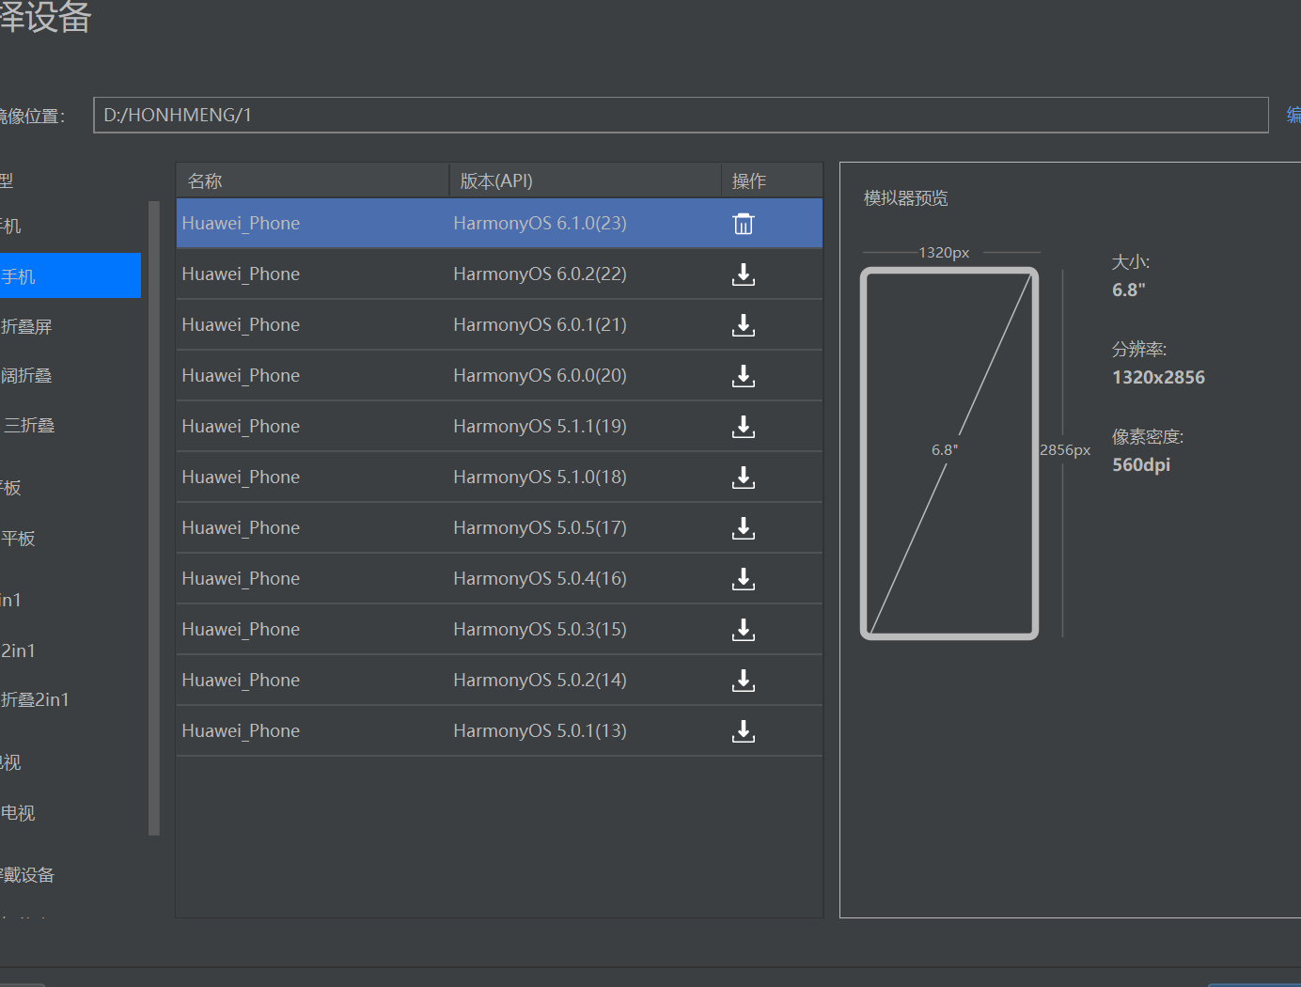This screenshot has width=1301, height=987.
Task: Click the HarmonyOS 6.0.0(20) version cell
Action: [540, 375]
